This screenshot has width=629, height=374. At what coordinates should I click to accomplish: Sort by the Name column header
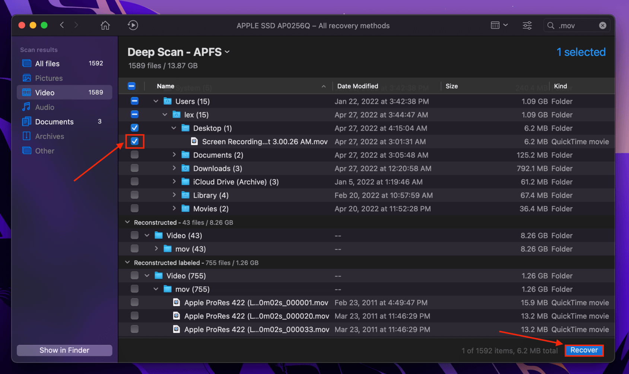(238, 86)
